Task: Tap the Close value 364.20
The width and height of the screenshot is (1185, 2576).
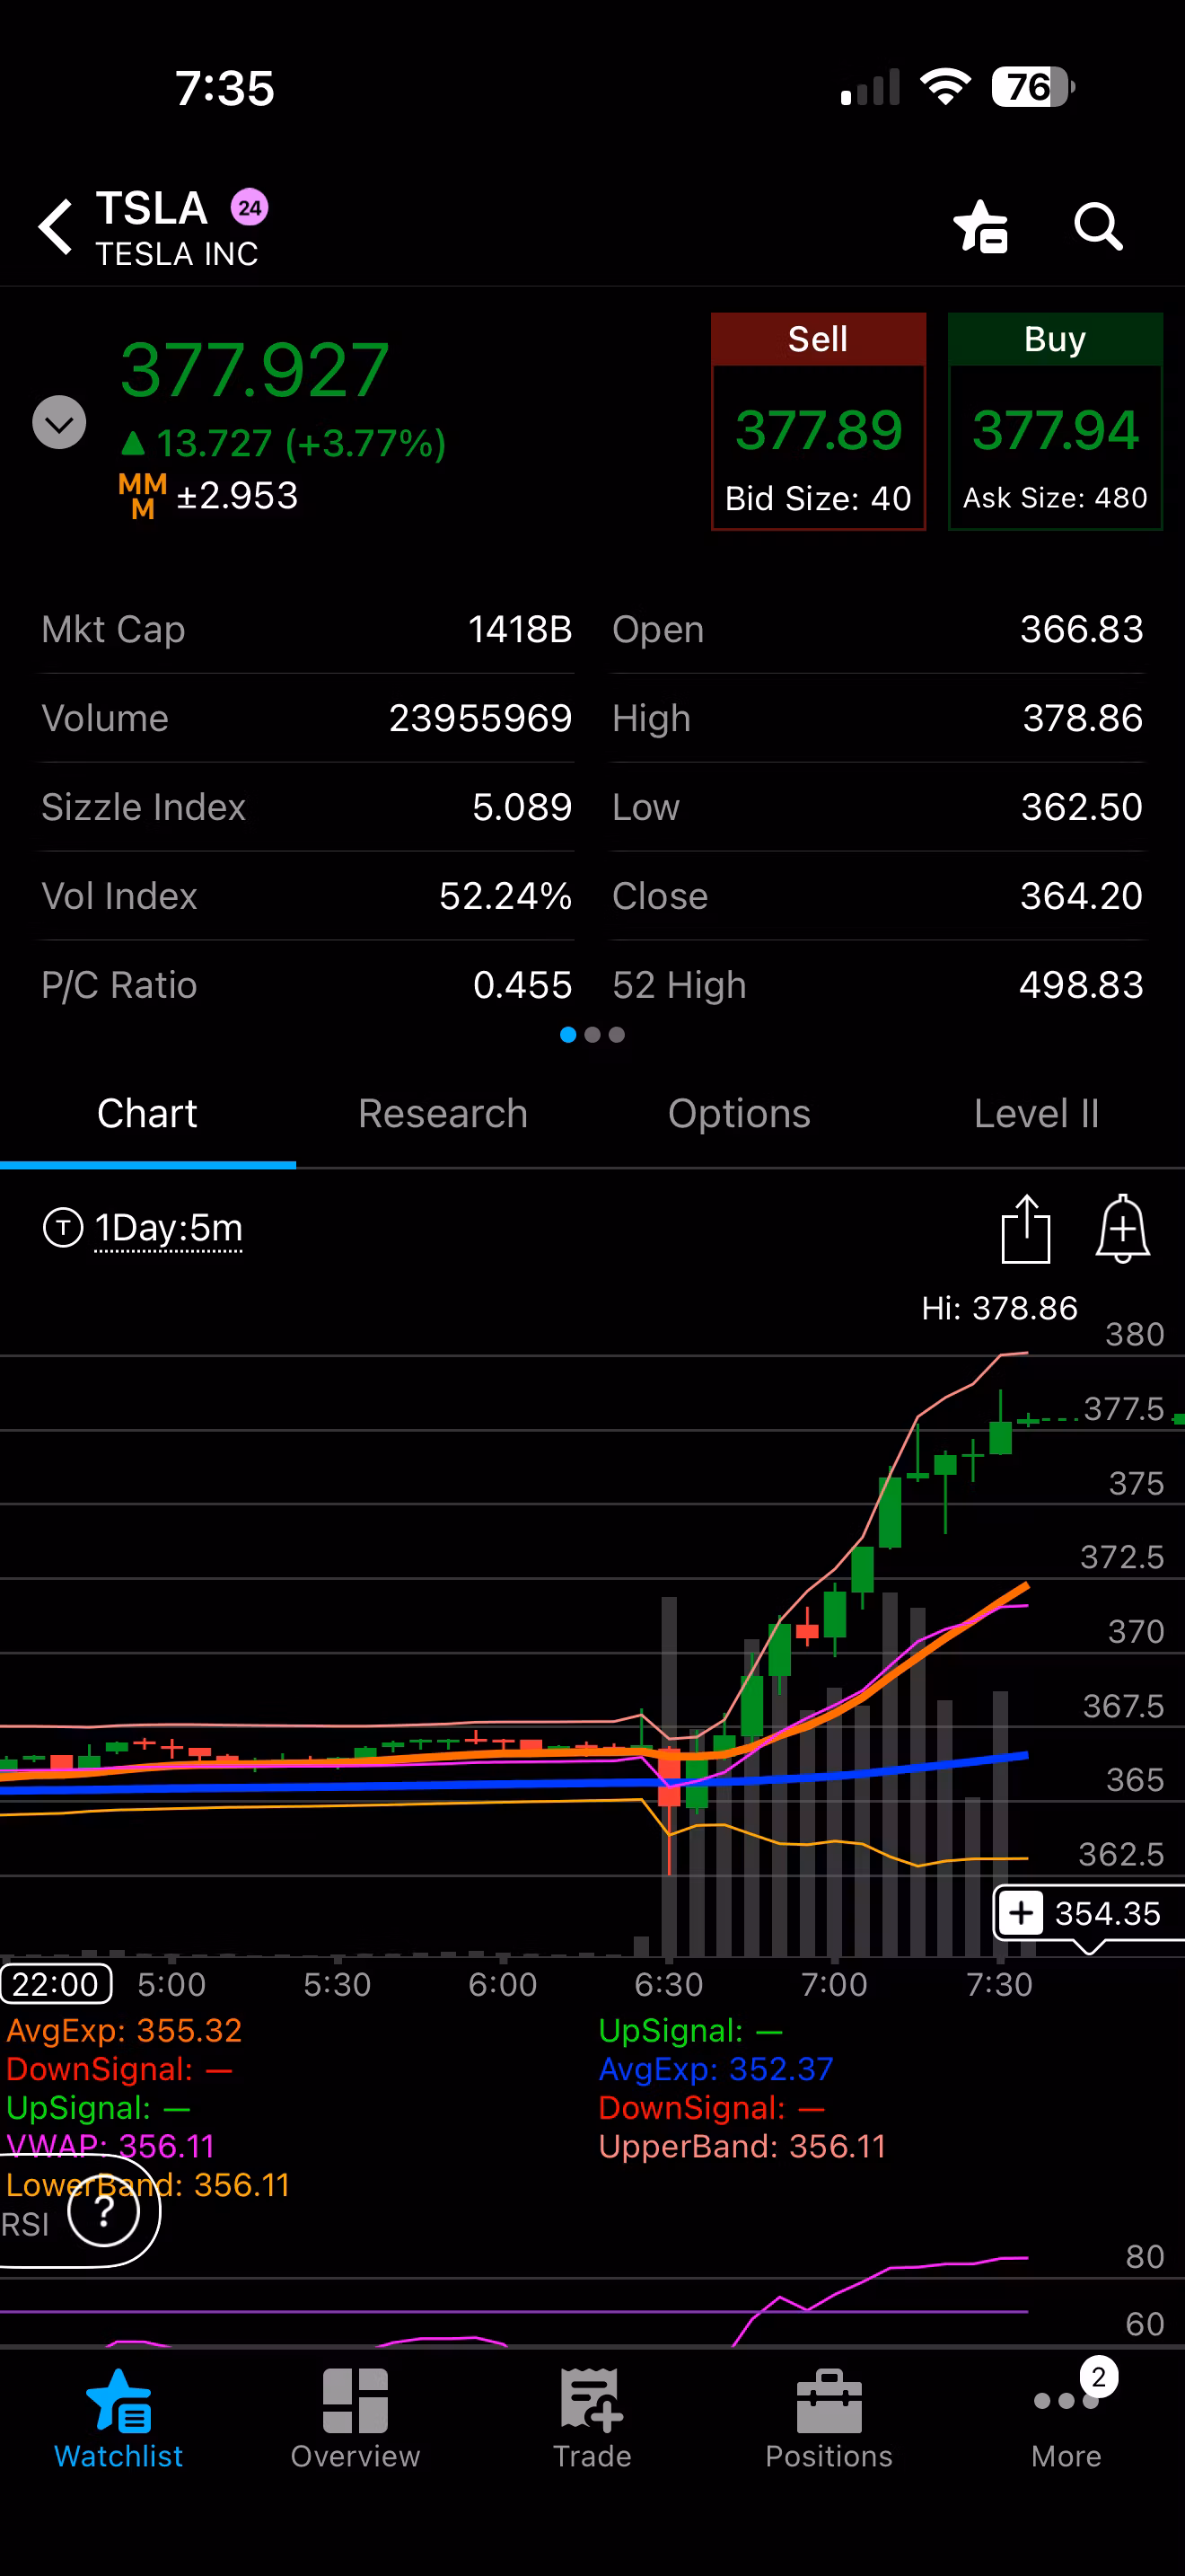Action: [1082, 896]
